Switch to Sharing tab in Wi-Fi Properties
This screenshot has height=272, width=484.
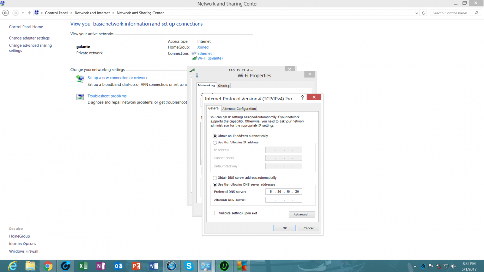pos(224,86)
